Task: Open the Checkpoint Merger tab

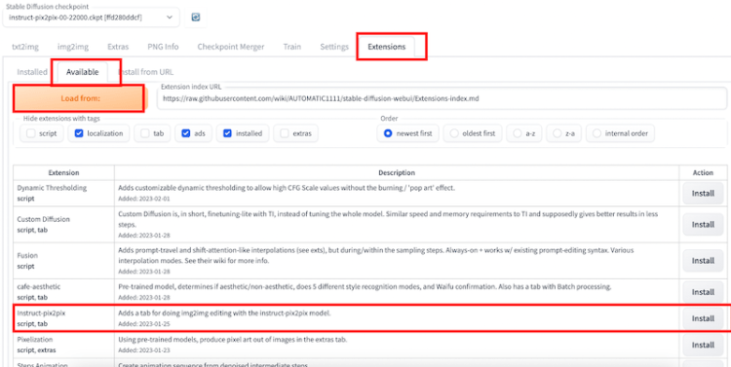Action: (x=231, y=47)
